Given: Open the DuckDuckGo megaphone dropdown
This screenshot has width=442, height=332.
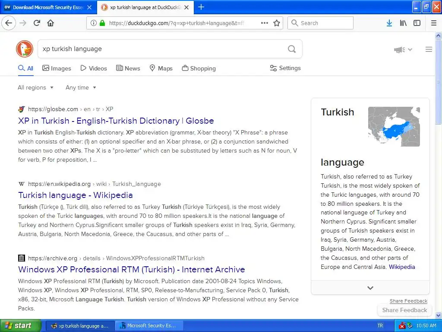Looking at the screenshot, I should click(403, 50).
